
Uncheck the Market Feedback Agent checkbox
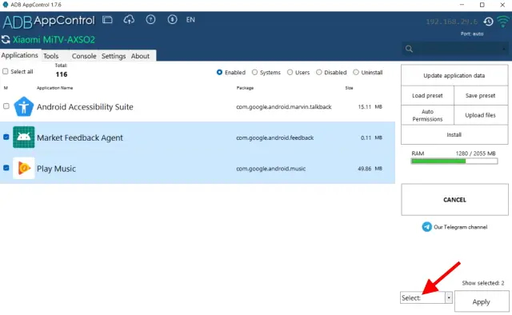[x=6, y=137]
